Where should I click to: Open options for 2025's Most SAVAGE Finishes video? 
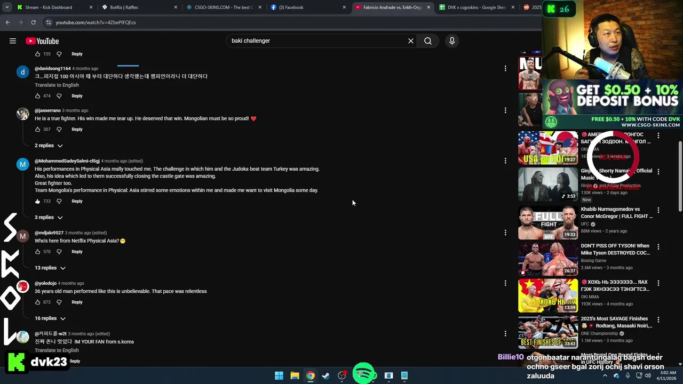tap(658, 320)
